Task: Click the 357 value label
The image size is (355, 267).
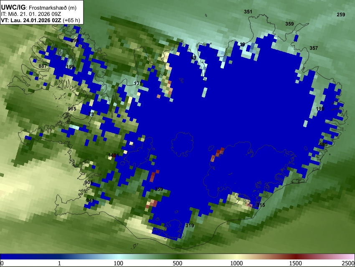Action: (x=314, y=48)
